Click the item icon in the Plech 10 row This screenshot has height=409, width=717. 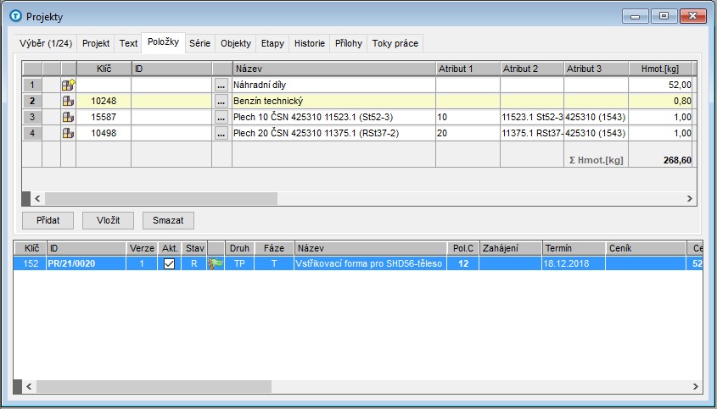68,117
